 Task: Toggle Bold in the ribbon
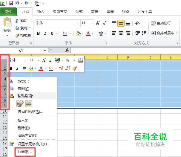[38, 33]
